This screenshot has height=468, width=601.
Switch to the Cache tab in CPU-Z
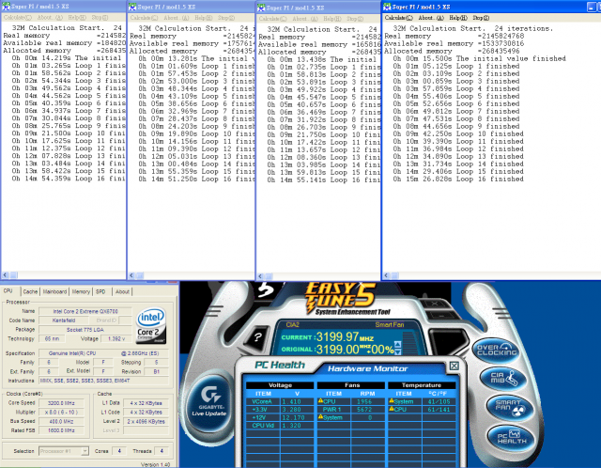(x=30, y=291)
